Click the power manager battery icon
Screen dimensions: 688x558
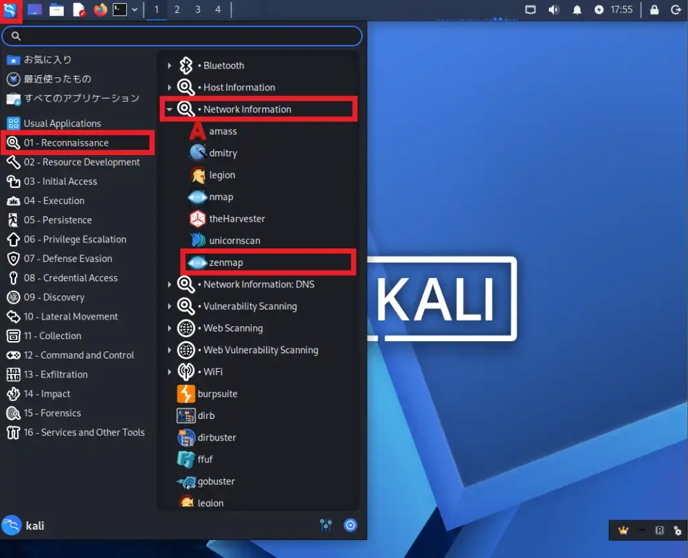(x=599, y=9)
